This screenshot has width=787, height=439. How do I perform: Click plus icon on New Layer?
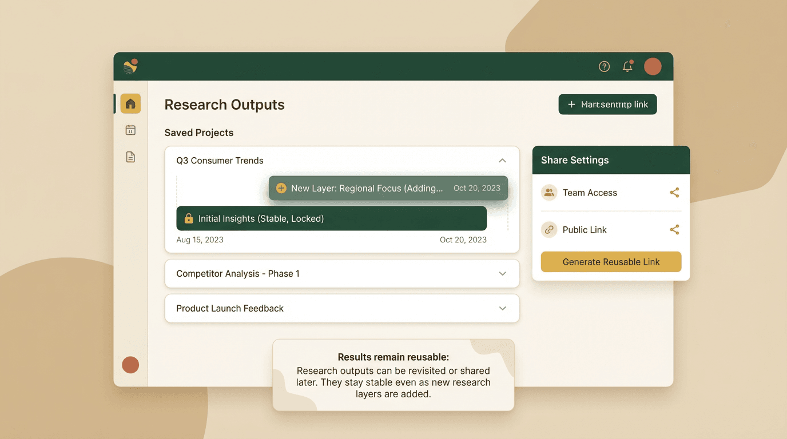[x=281, y=188]
